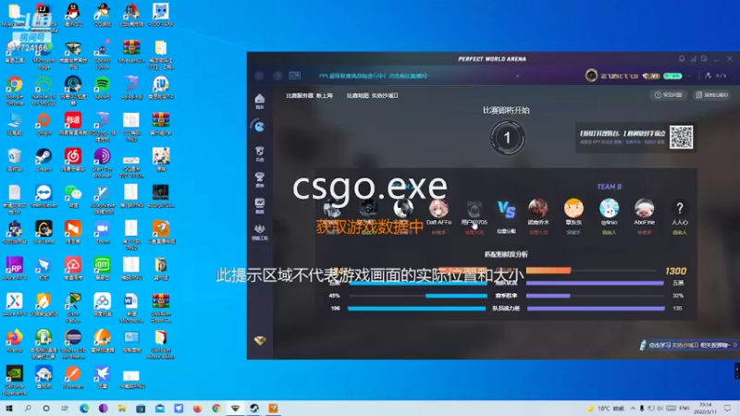740x416 pixels.
Task: Open the party members 3/5 indicator
Action: (715, 76)
